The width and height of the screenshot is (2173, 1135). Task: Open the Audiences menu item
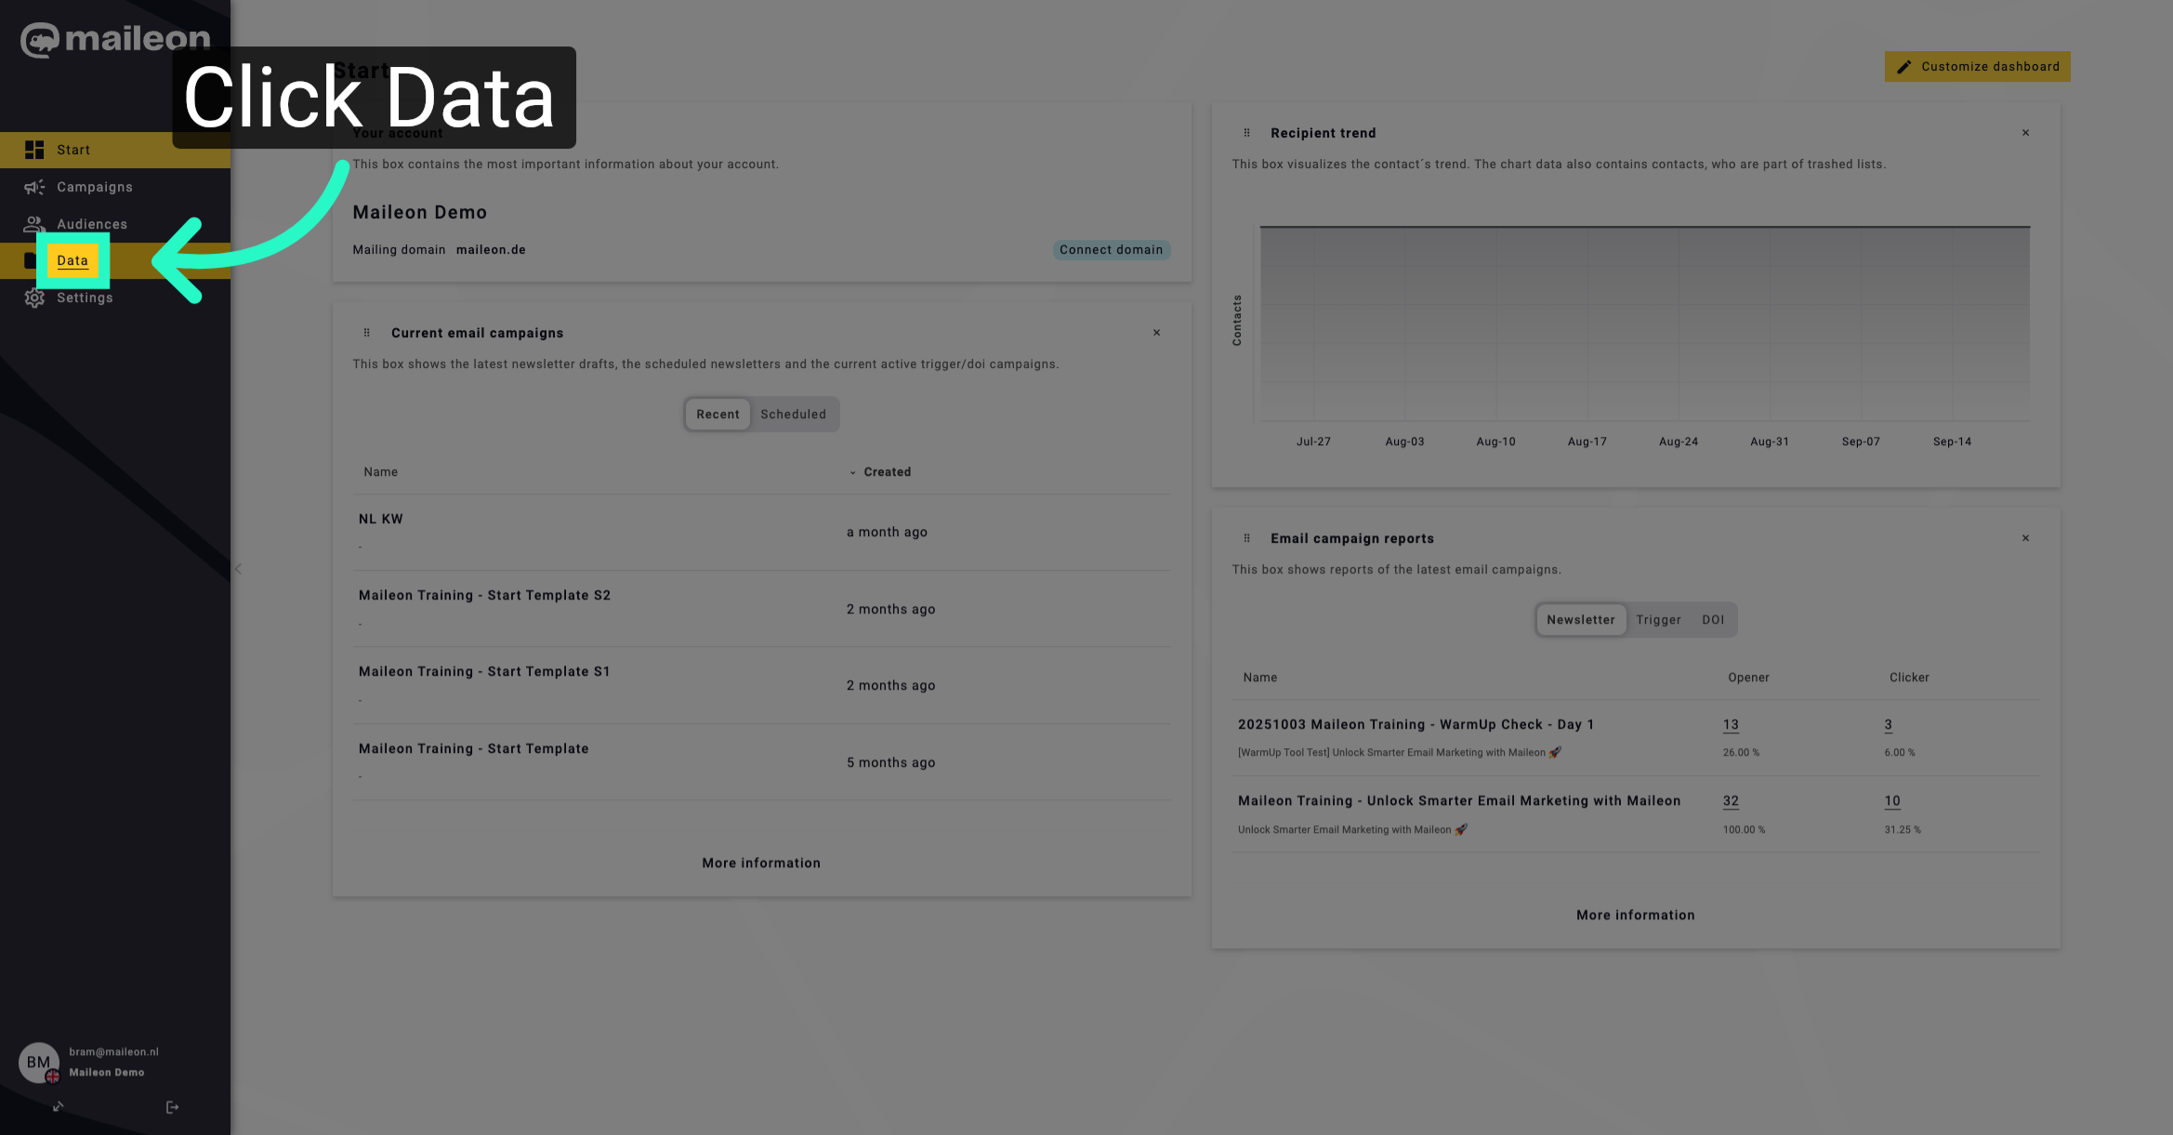click(x=115, y=224)
